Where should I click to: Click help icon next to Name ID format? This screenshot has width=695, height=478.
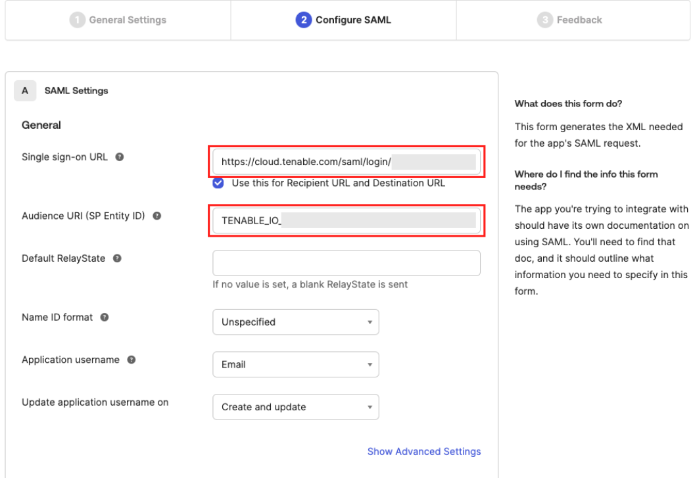click(105, 317)
